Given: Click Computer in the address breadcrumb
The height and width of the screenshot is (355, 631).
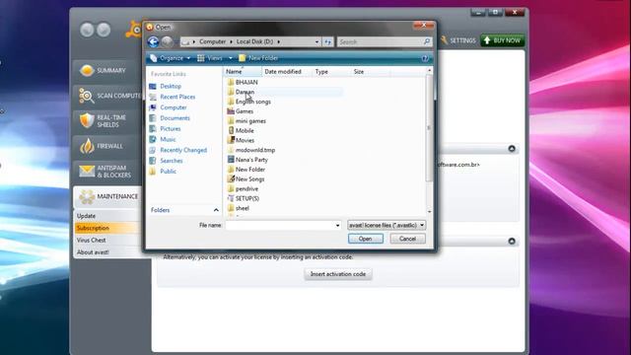Looking at the screenshot, I should (x=213, y=41).
